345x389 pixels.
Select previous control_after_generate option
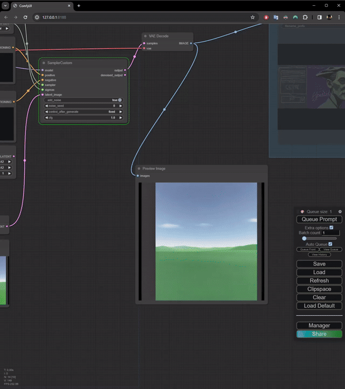point(46,112)
